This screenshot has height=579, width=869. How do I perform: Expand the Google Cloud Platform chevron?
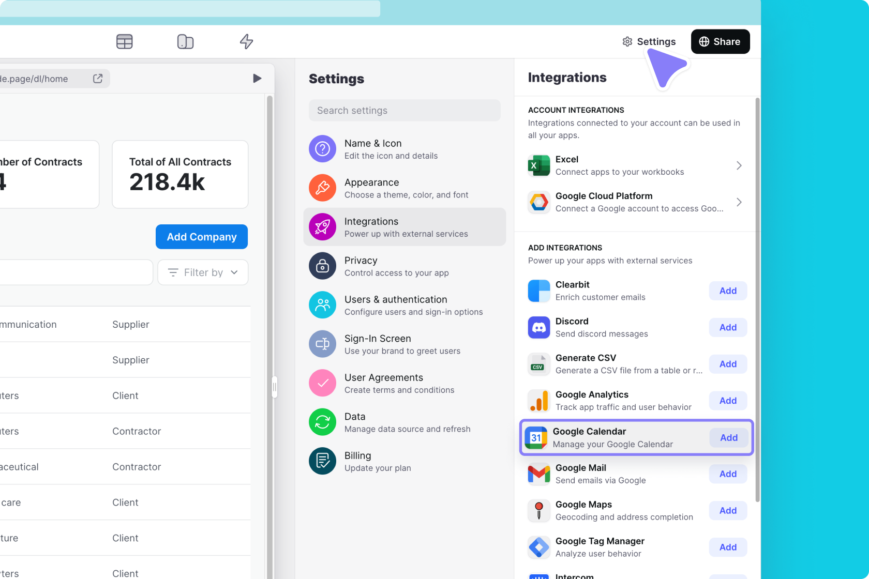[x=739, y=202]
